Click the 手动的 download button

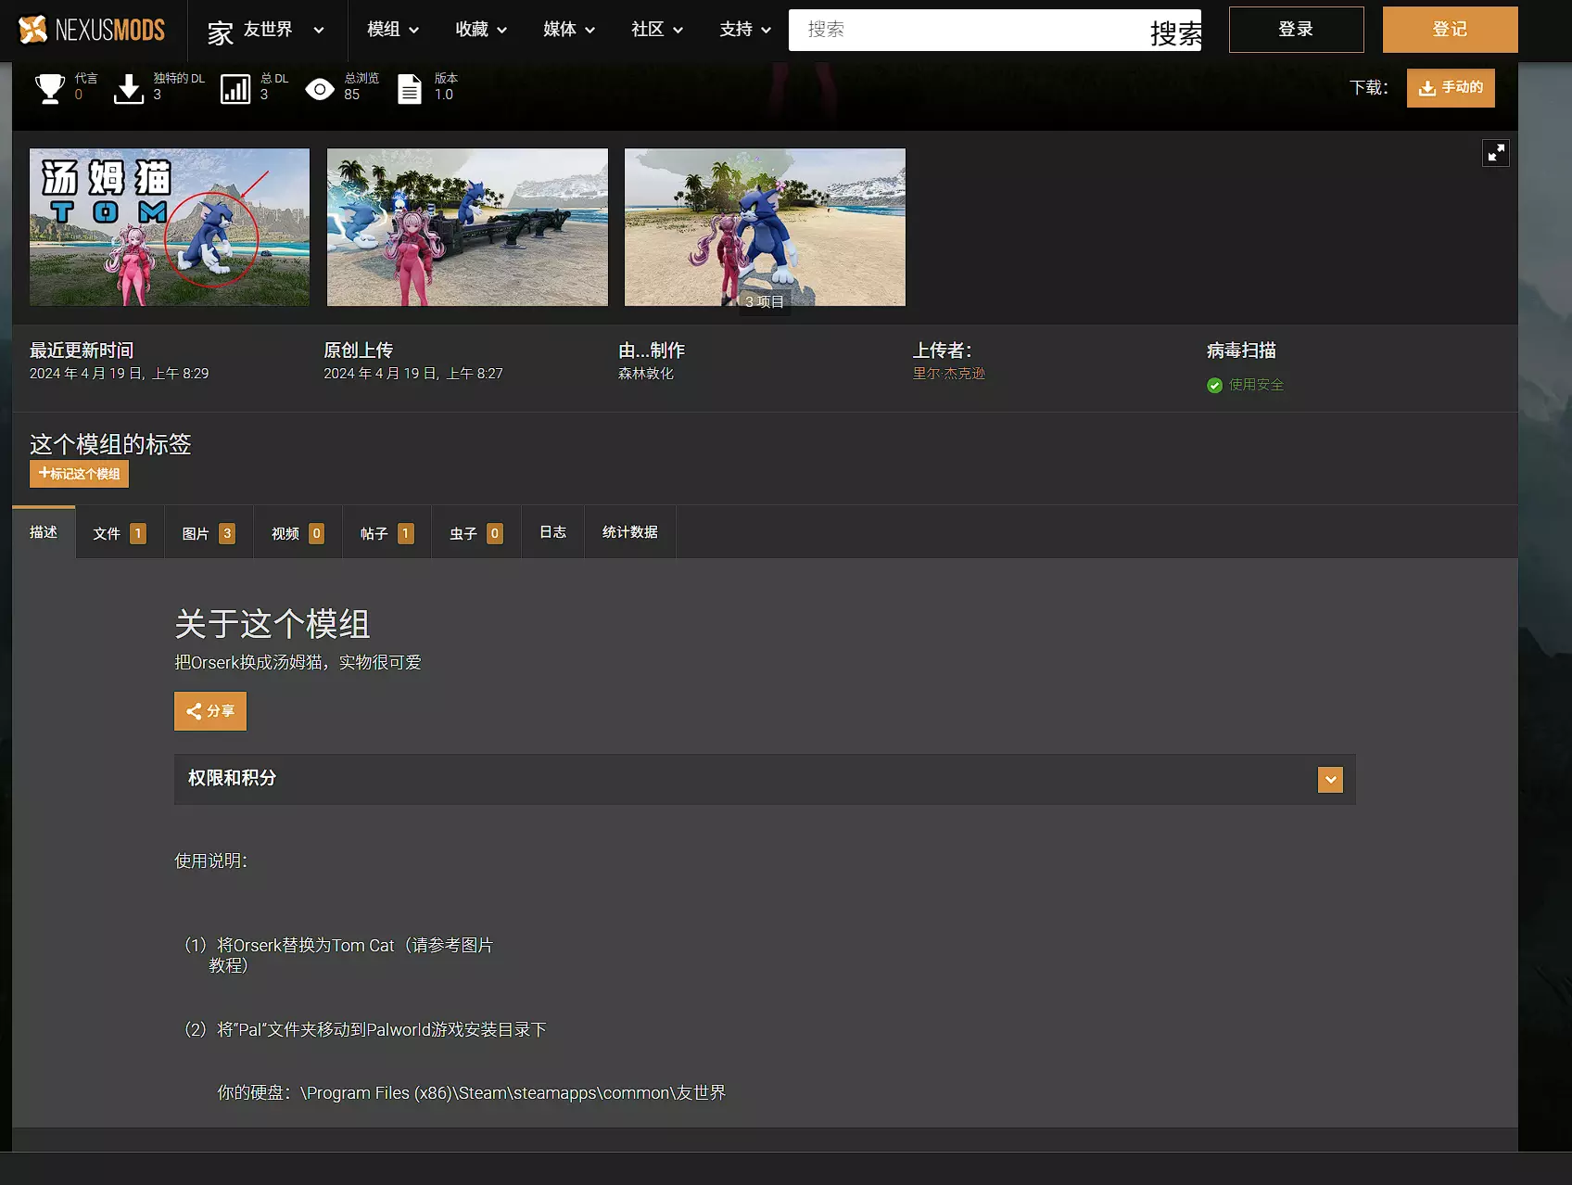pos(1450,88)
